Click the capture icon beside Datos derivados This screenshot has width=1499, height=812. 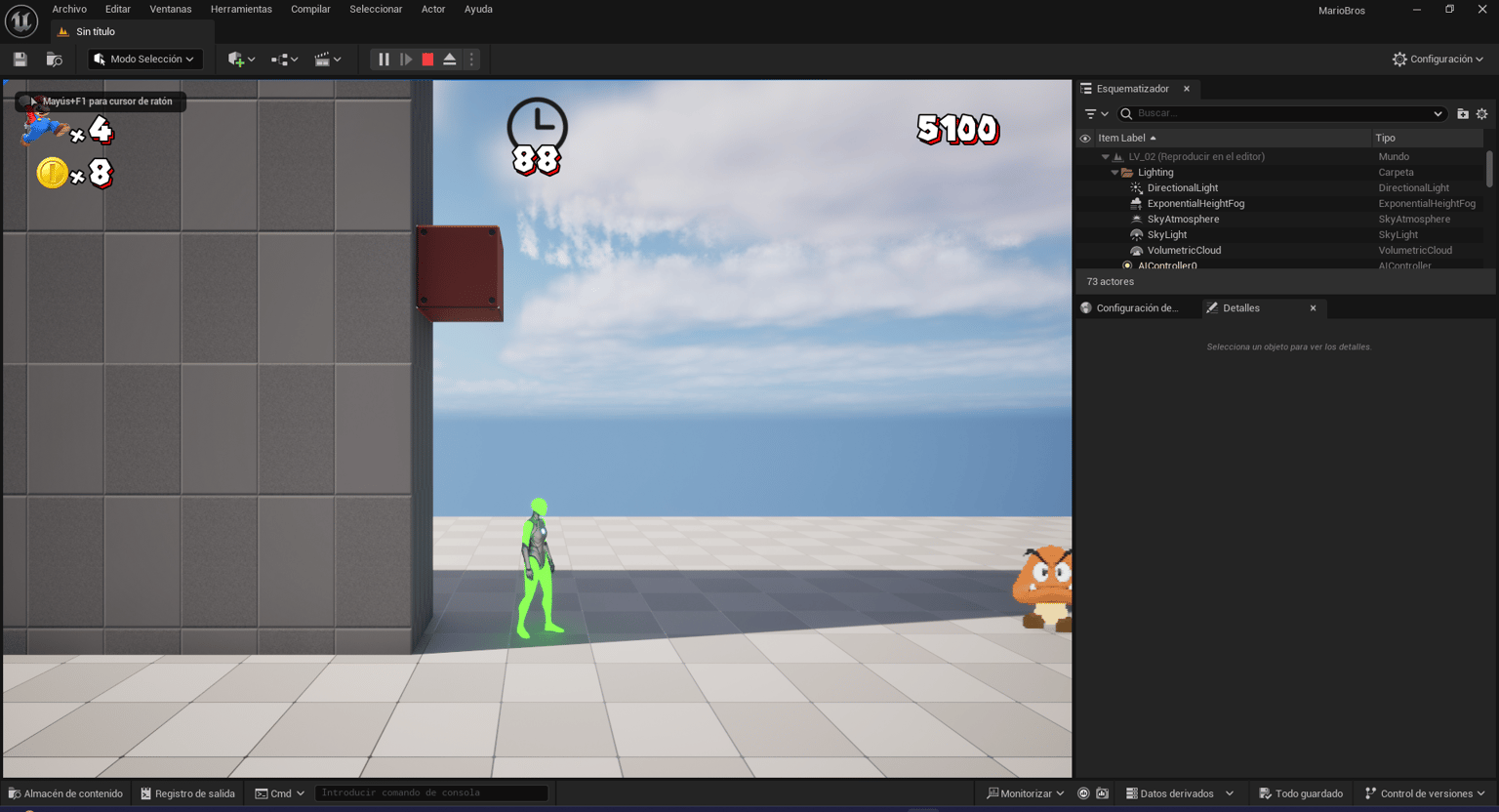click(1103, 793)
